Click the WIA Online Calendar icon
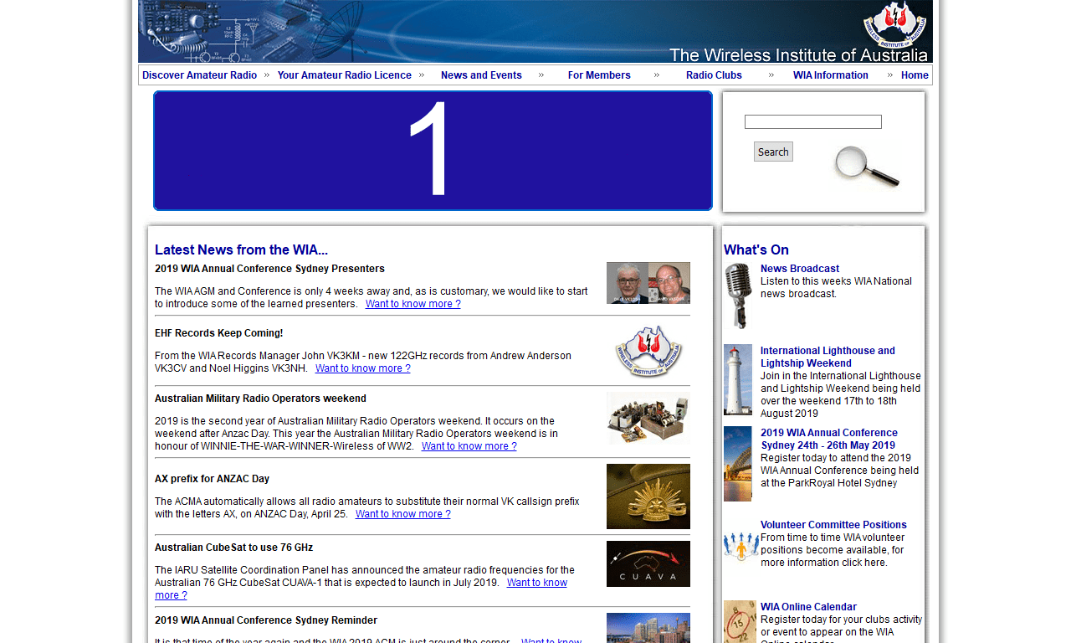The width and height of the screenshot is (1071, 643). (x=740, y=621)
